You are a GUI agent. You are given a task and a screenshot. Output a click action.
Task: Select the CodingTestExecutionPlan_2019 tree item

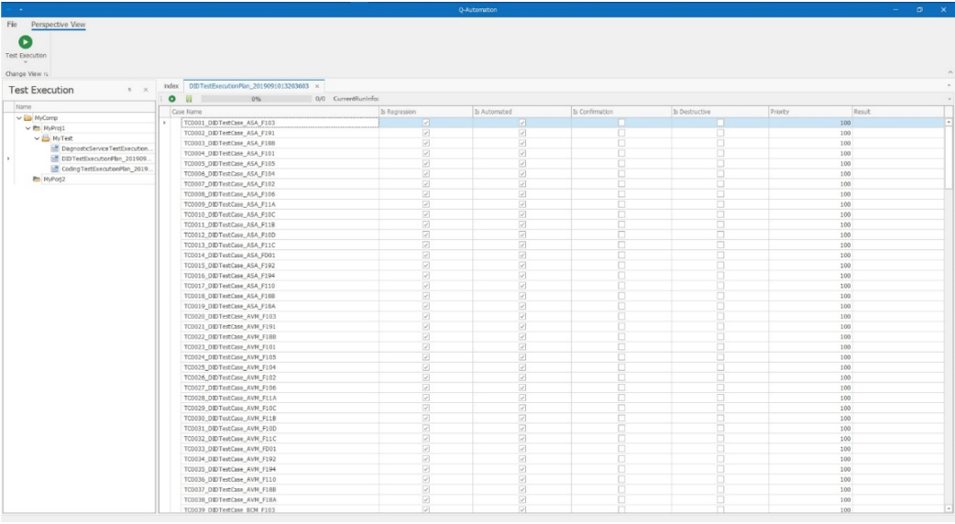pos(105,169)
